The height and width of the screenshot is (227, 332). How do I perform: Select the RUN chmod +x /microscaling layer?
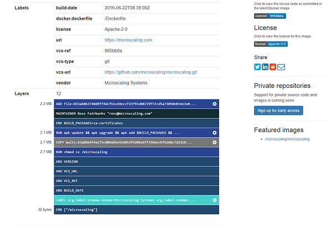click(136, 152)
